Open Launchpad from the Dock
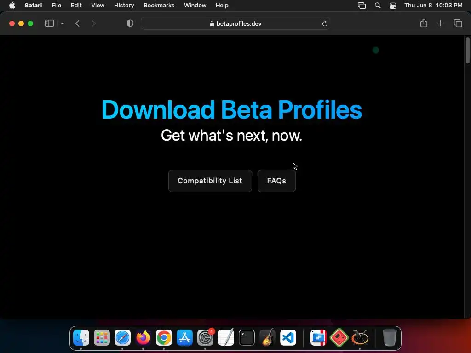The width and height of the screenshot is (471, 353). [102, 338]
